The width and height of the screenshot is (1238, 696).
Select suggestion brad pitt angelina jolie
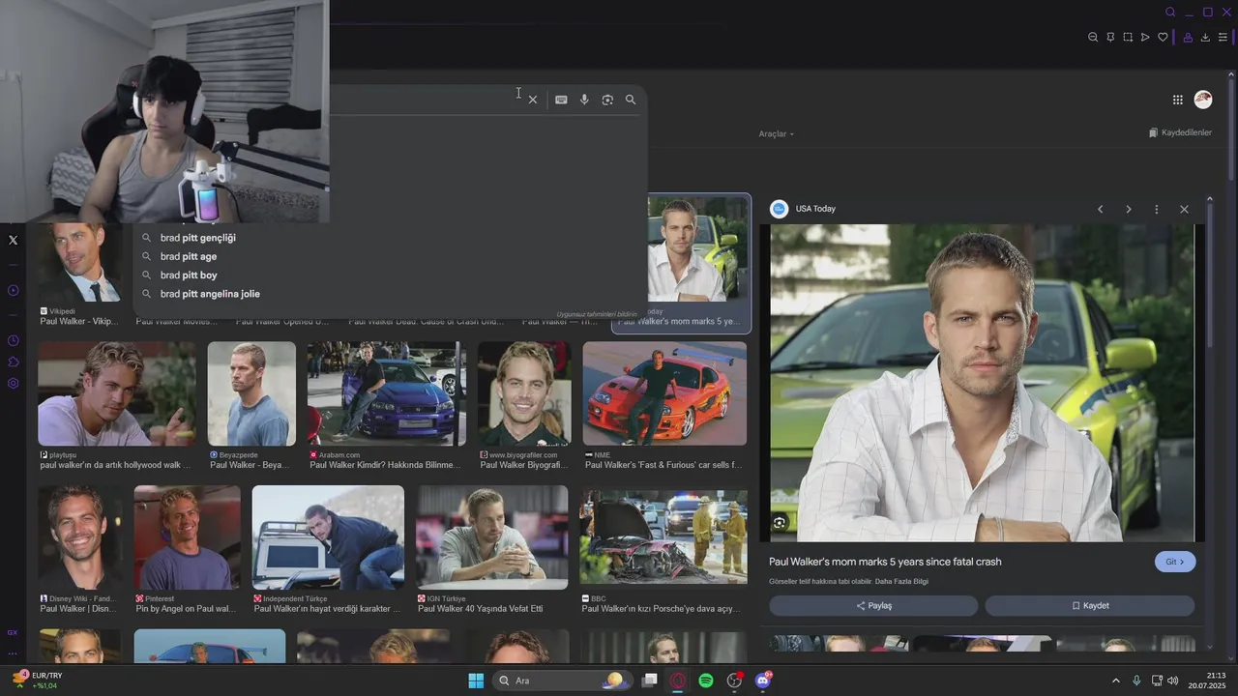[210, 294]
